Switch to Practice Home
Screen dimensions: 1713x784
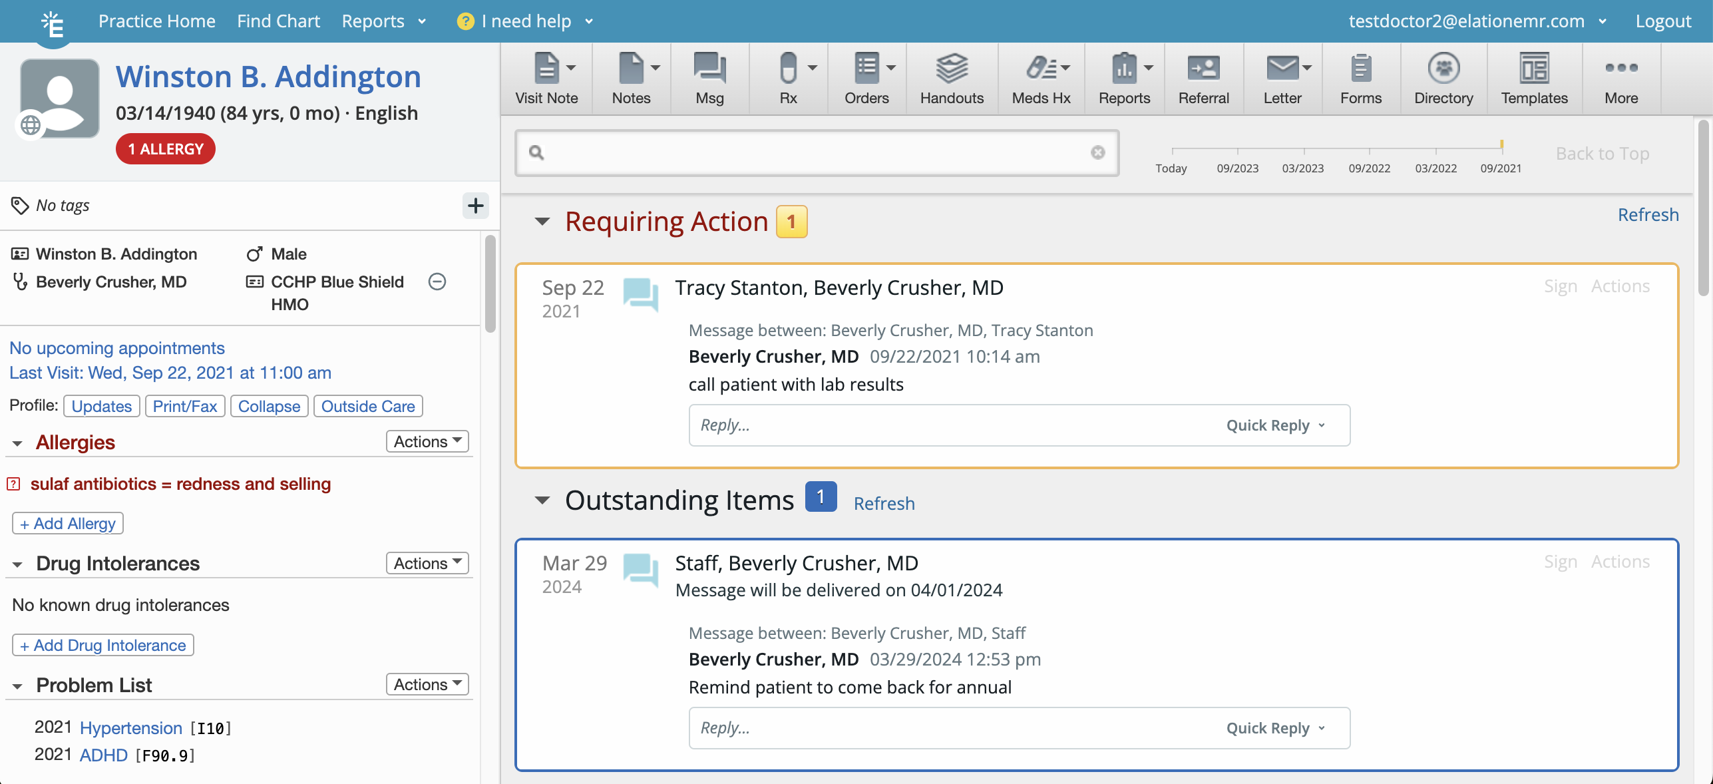pyautogui.click(x=156, y=21)
